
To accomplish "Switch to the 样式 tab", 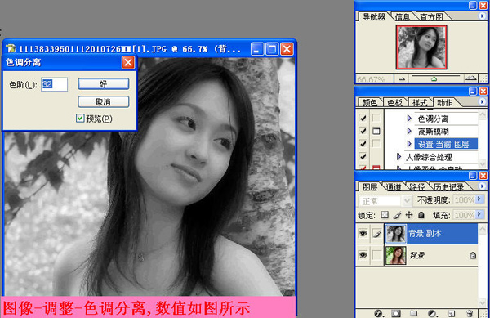I will 420,102.
